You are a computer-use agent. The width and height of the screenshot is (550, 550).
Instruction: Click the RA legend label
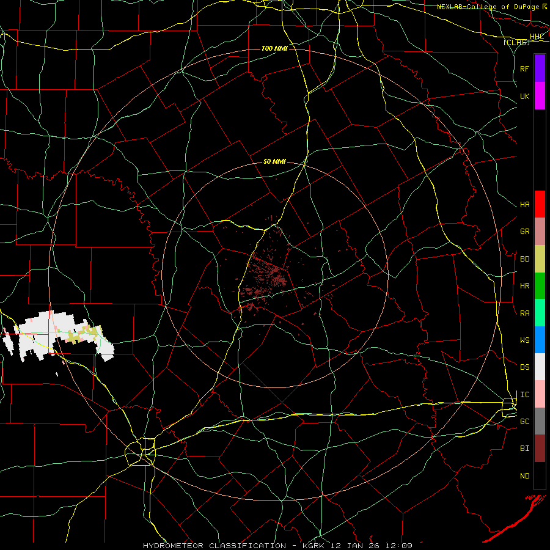[524, 313]
